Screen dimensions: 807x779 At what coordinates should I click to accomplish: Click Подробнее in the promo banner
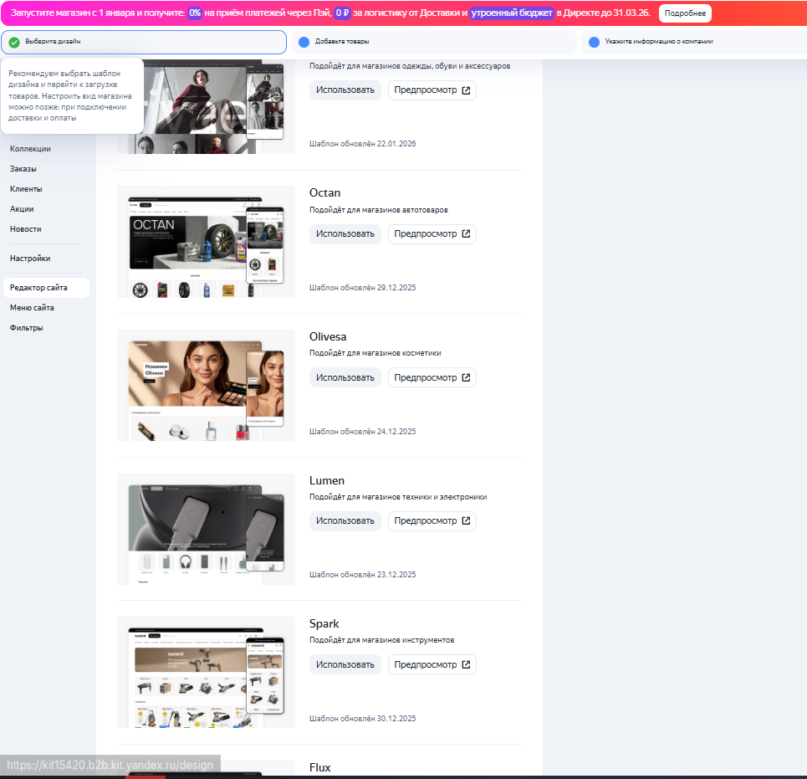[685, 13]
